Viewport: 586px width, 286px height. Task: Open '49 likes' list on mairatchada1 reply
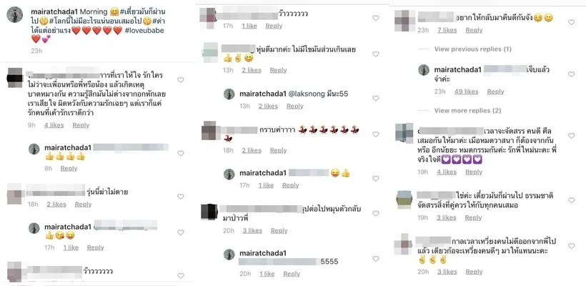pyautogui.click(x=467, y=92)
